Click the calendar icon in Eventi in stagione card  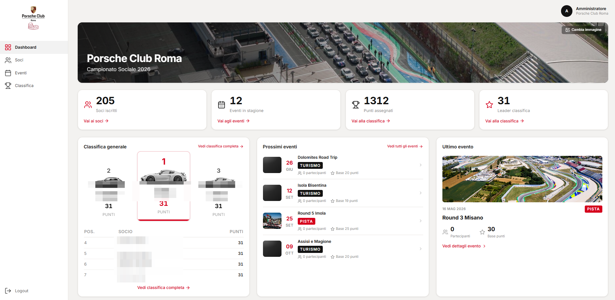[221, 105]
